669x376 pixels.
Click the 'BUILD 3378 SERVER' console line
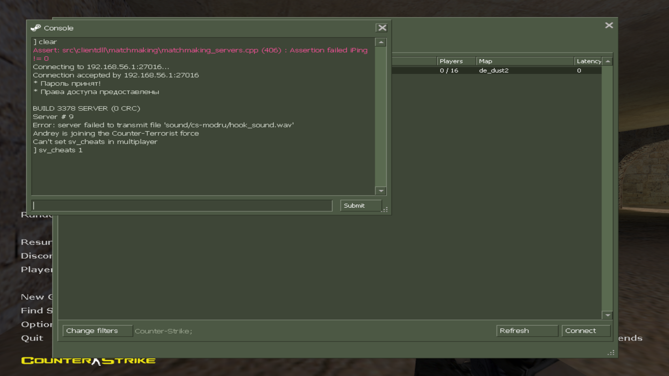click(86, 108)
